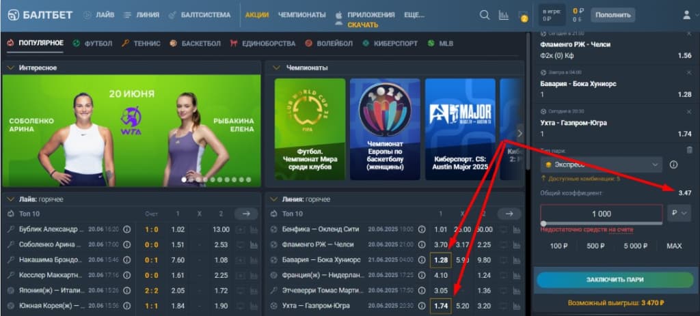
Task: Click the СКАЧАТЬ link under ПРИЛОЖЕНИЯ
Action: click(x=363, y=25)
